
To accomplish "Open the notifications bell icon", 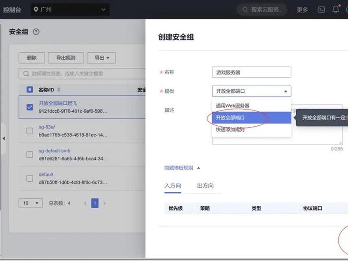I will pos(335,9).
